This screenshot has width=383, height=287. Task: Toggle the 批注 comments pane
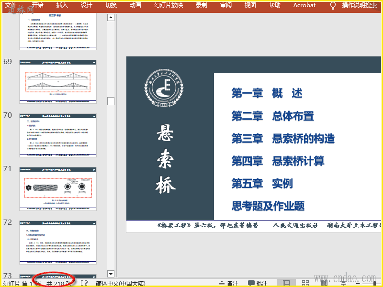(x=258, y=283)
